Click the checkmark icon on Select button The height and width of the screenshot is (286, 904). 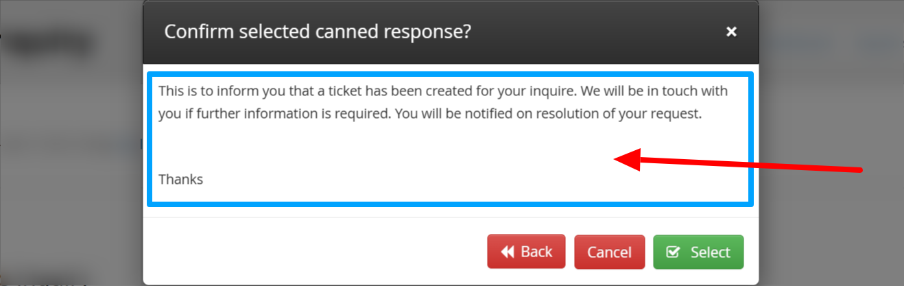[673, 252]
